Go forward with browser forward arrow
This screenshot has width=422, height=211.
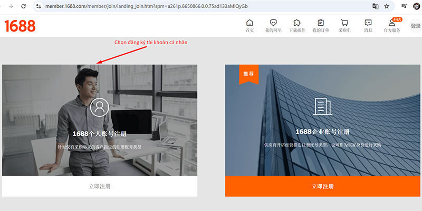coord(9,6)
